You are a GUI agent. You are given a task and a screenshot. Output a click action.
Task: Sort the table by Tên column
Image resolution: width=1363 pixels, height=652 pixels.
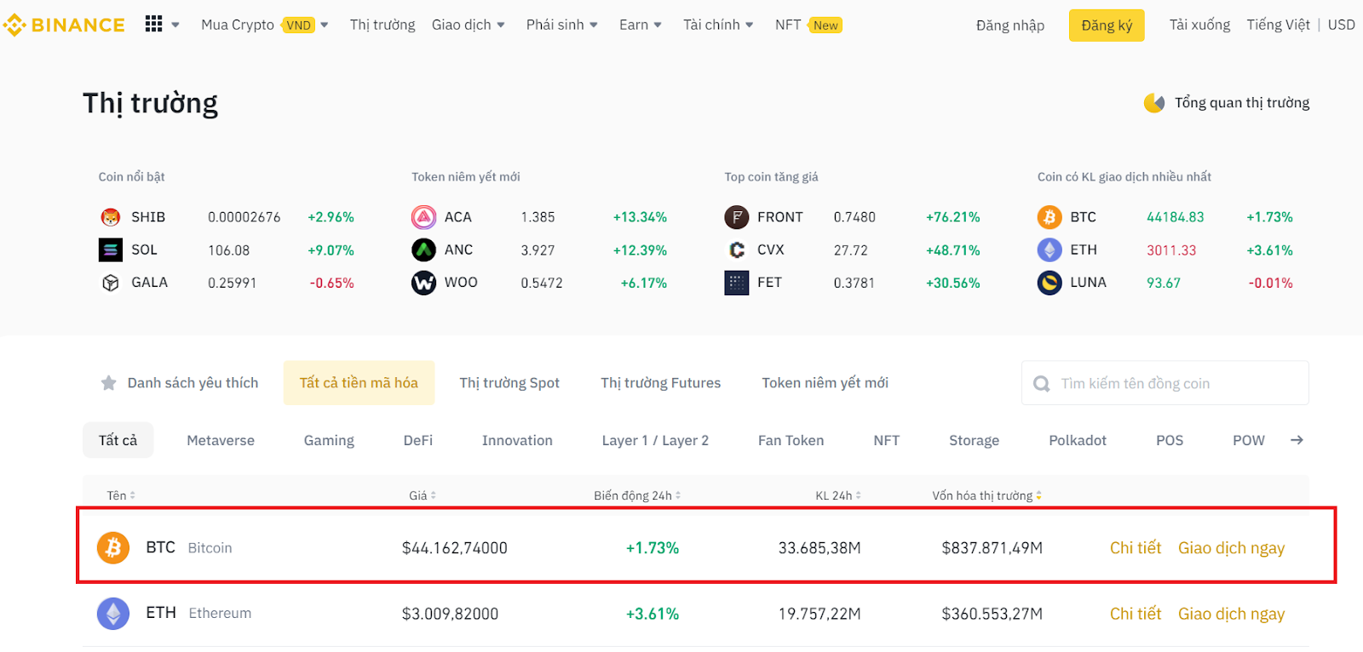(121, 495)
